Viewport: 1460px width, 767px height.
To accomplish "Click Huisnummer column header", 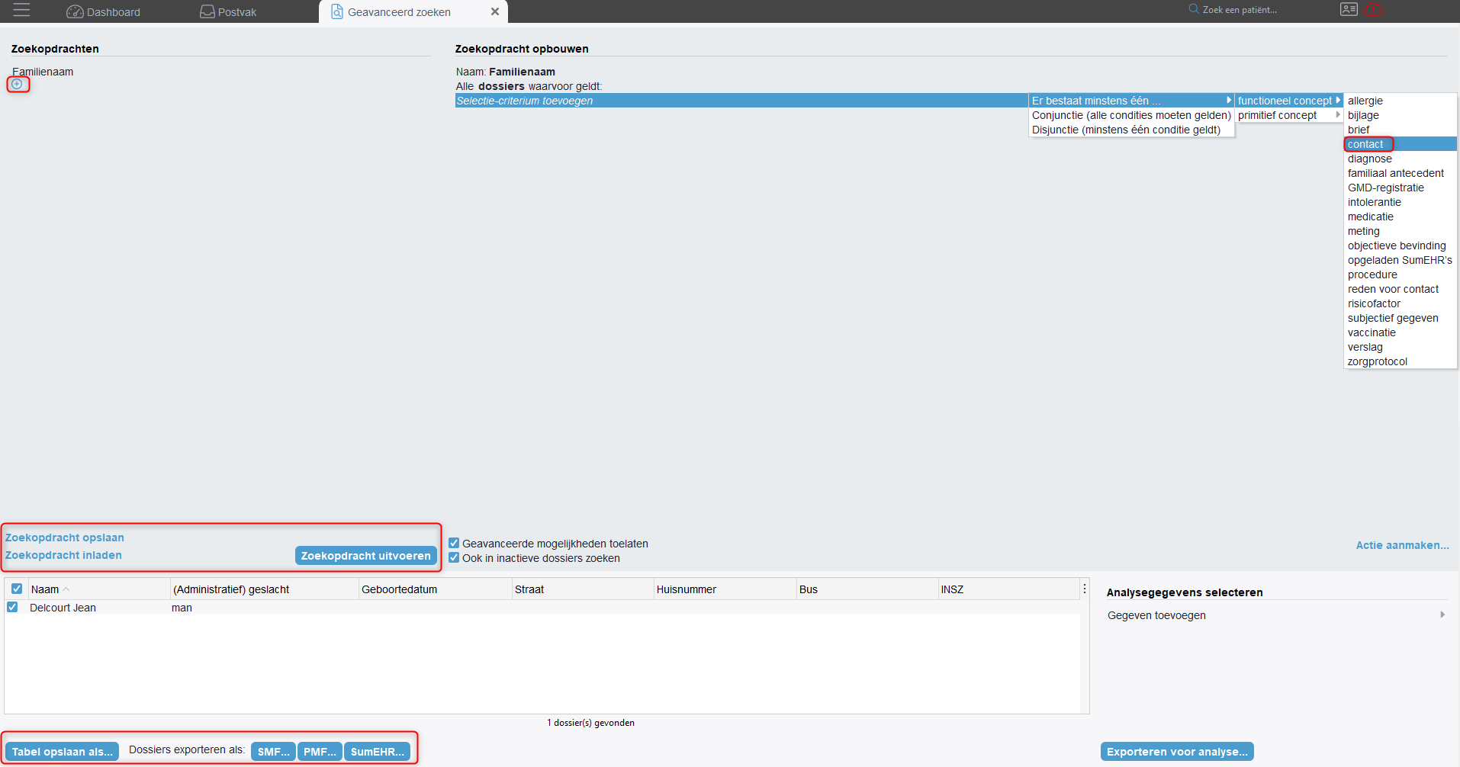I will 725,589.
